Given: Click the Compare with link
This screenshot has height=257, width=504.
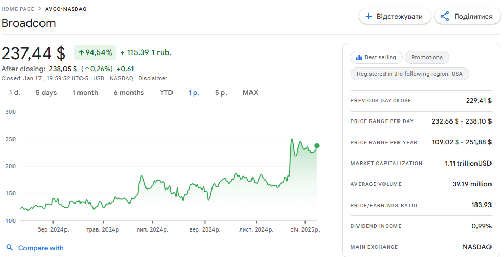Looking at the screenshot, I should point(41,248).
